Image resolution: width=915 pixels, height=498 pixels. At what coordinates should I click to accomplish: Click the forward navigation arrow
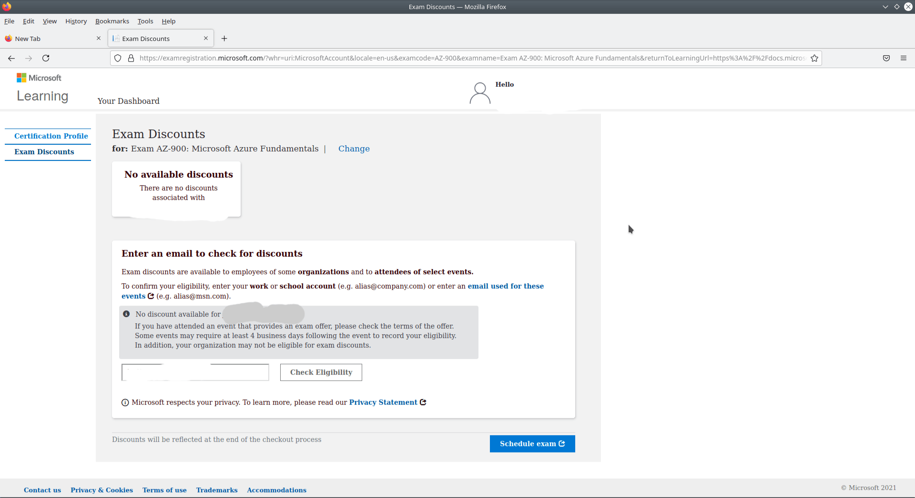tap(29, 58)
